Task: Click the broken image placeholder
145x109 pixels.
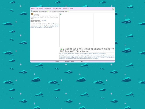Action: click(x=76, y=30)
